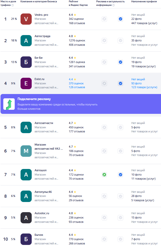
Task: Click the '123 товара (услуги)' link
Action: 144,87
